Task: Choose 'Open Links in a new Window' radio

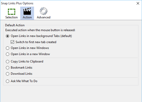Action: click(x=7, y=54)
